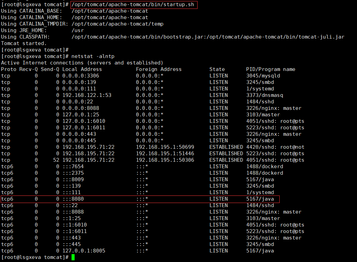Image resolution: width=357 pixels, height=262 pixels.
Task: Click the 'Local Address' column header
Action: 82,69
